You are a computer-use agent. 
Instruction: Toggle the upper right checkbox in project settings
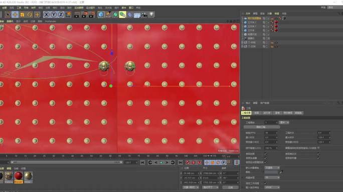click(318, 154)
